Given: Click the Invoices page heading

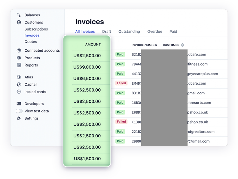Looking at the screenshot, I should coord(90,22).
